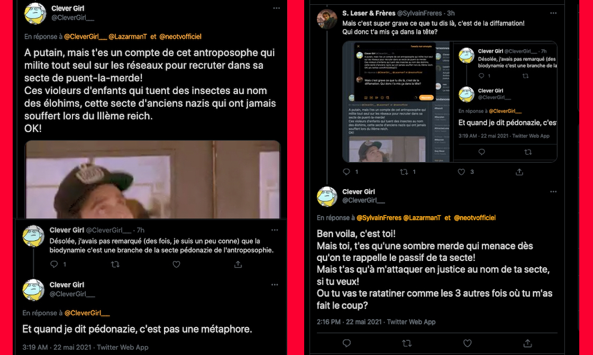Viewport: 593px width, 355px height.
Task: Like the 'Ben voila, c'est toi!' tweet
Action: (x=468, y=343)
